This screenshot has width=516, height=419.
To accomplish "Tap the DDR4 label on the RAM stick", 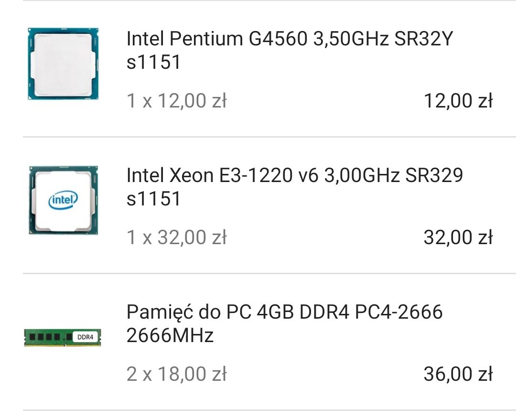I will 85,337.
